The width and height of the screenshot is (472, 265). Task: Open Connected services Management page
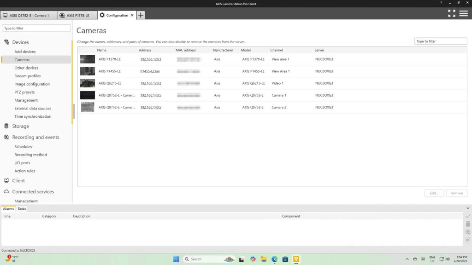26,201
